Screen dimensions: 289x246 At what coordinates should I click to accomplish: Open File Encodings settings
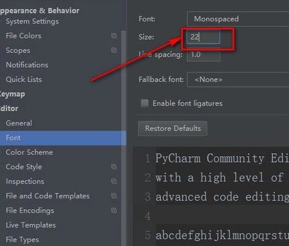(x=30, y=210)
